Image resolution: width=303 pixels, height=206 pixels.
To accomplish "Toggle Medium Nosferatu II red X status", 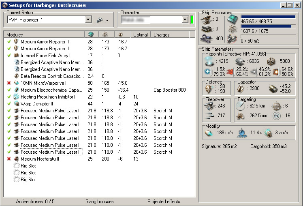I will (9, 159).
